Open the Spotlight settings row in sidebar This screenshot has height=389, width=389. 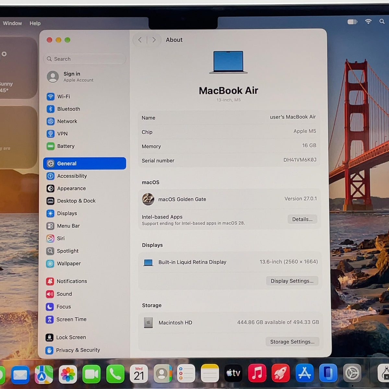click(84, 251)
